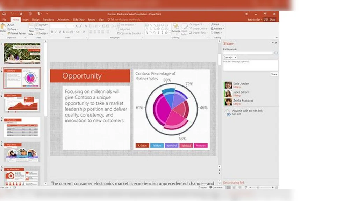The image size is (358, 201).
Task: Click the Paste clipboard icon
Action: [x=3, y=27]
